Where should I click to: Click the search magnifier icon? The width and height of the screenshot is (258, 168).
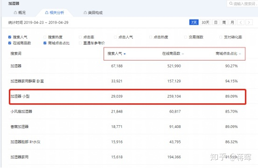[x=231, y=3]
